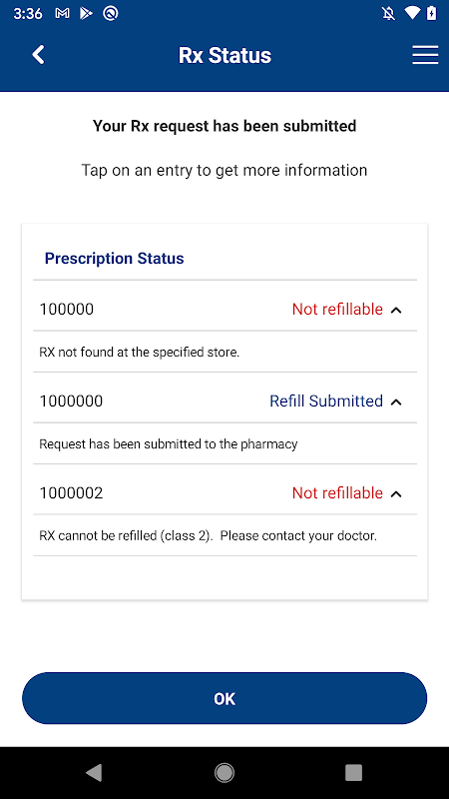This screenshot has height=799, width=449.
Task: Tap the Play Store notification icon
Action: click(86, 14)
